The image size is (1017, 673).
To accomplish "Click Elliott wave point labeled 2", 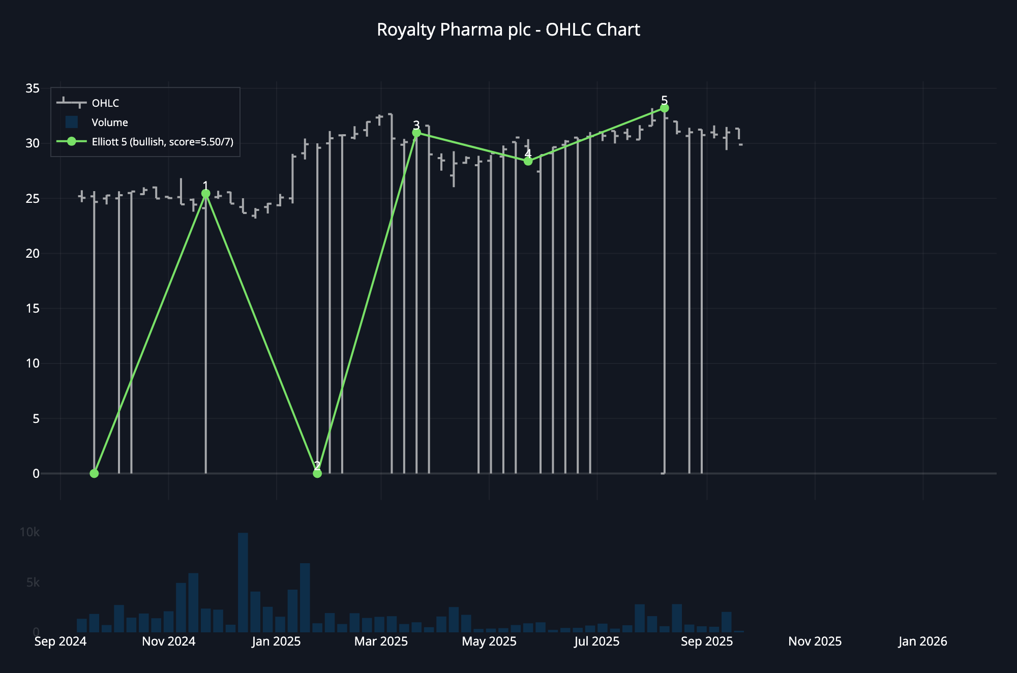I will [317, 473].
